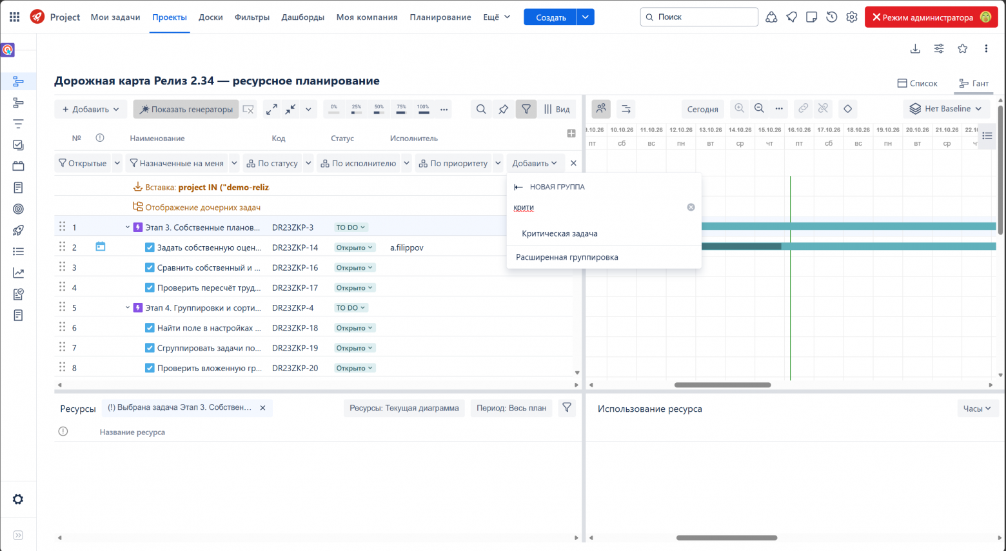Toggle the checkbox for DR23ZKP-18 task
This screenshot has height=551, width=1006.
pos(150,328)
